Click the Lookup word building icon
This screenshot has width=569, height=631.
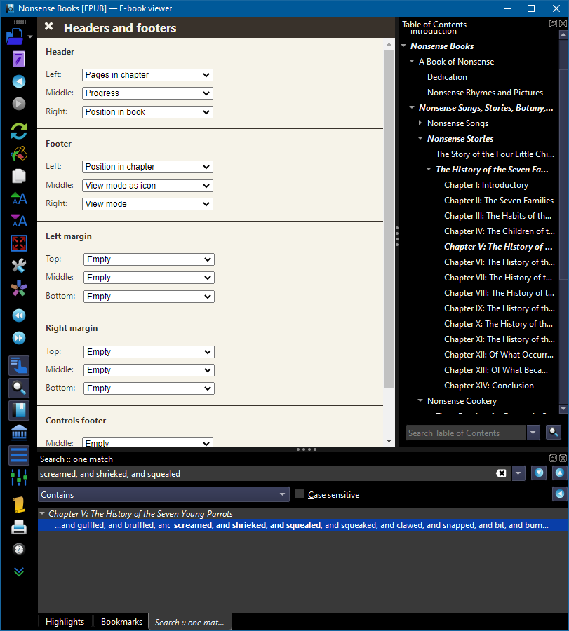(18, 433)
